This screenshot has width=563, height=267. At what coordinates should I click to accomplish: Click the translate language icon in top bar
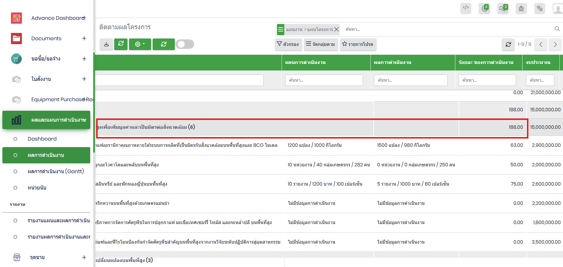(540, 9)
